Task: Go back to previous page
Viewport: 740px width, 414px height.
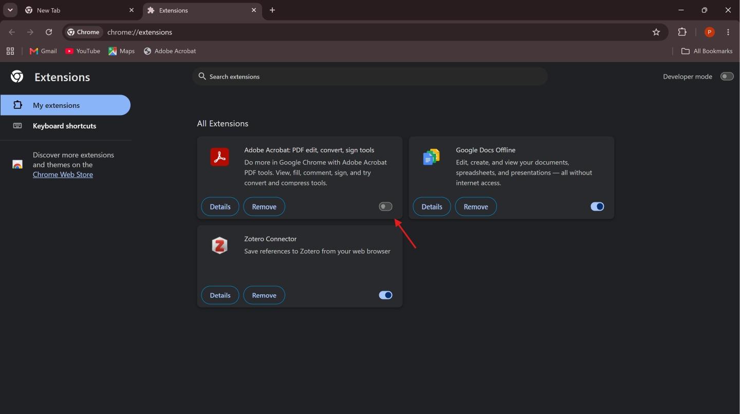Action: 12,32
